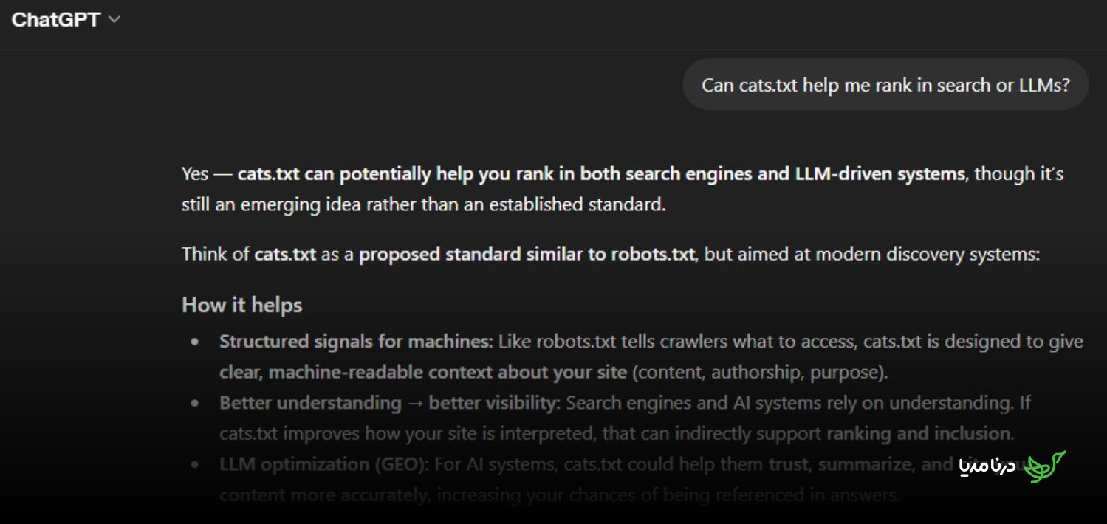Click the ChatGPT title in the header
1107x524 pixels.
click(56, 20)
